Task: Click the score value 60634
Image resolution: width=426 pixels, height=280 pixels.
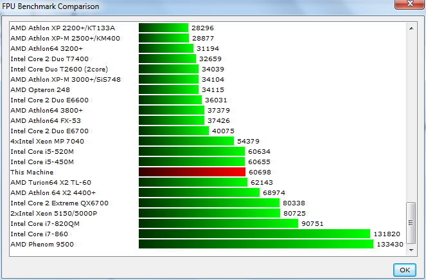Action: 259,151
